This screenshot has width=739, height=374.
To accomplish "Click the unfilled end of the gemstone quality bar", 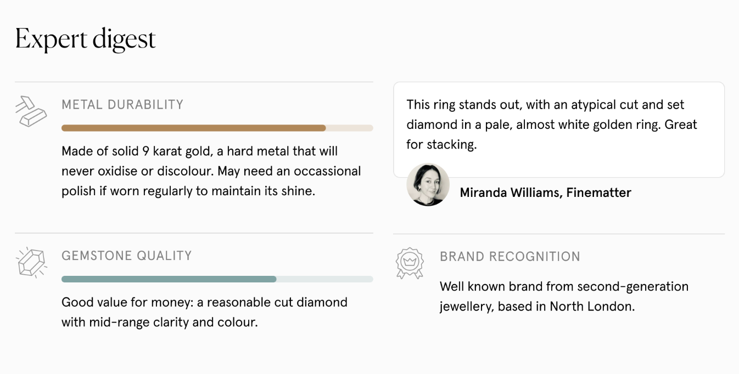I will point(324,279).
